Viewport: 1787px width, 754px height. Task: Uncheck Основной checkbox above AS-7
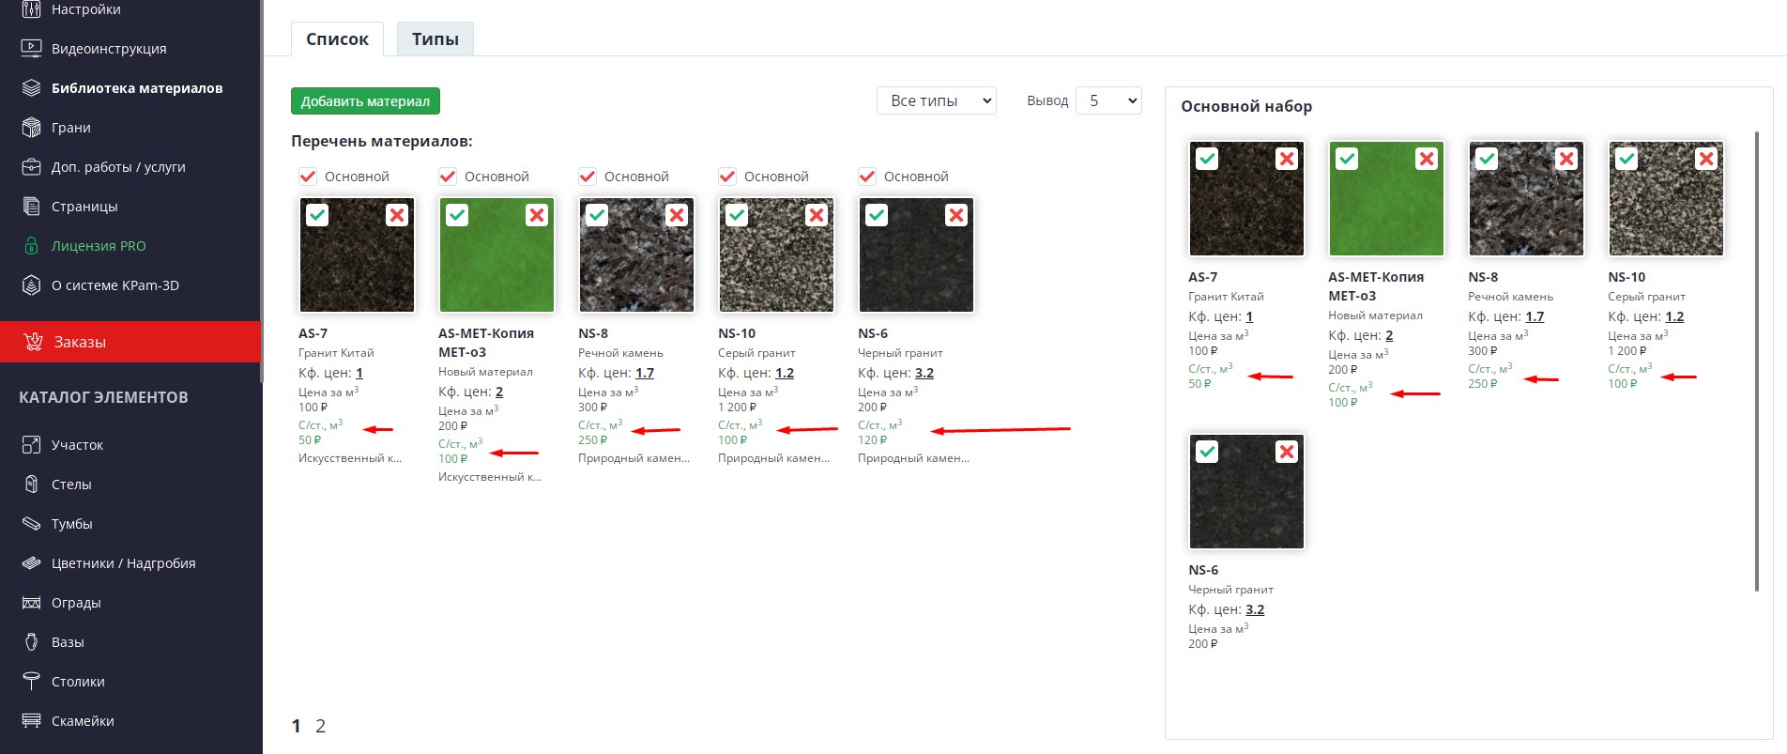(x=307, y=177)
